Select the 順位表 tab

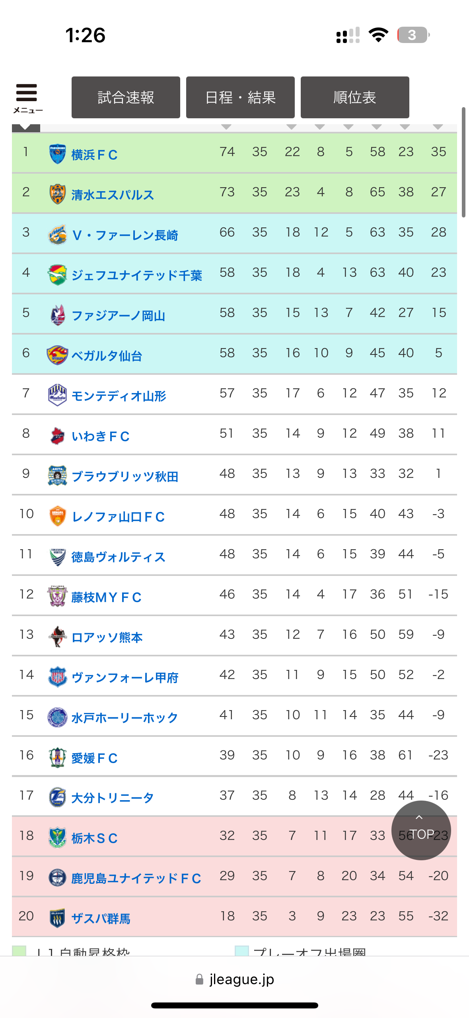tap(355, 98)
